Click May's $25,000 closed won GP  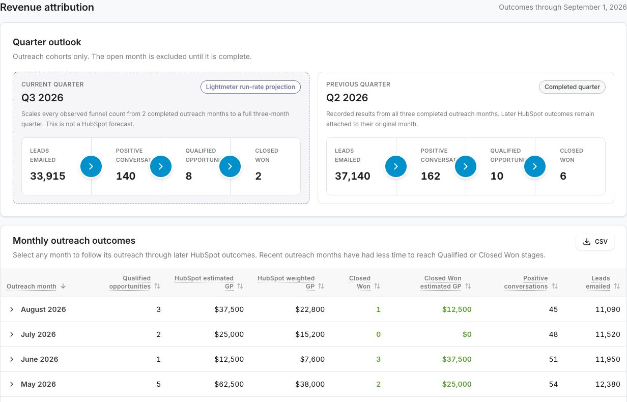tap(457, 384)
